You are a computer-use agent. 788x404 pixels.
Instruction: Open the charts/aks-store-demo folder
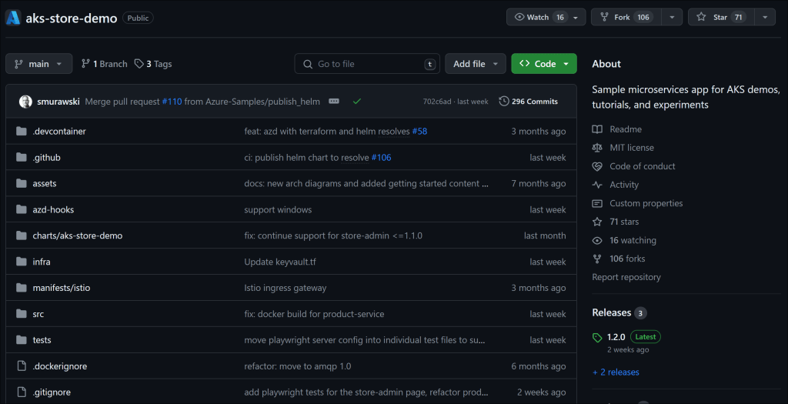[x=77, y=235]
